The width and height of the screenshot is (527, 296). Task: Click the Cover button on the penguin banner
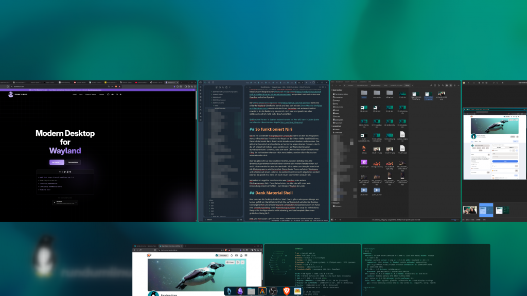click(230, 263)
